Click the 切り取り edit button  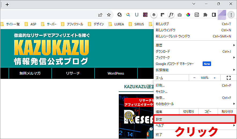[x=189, y=111]
